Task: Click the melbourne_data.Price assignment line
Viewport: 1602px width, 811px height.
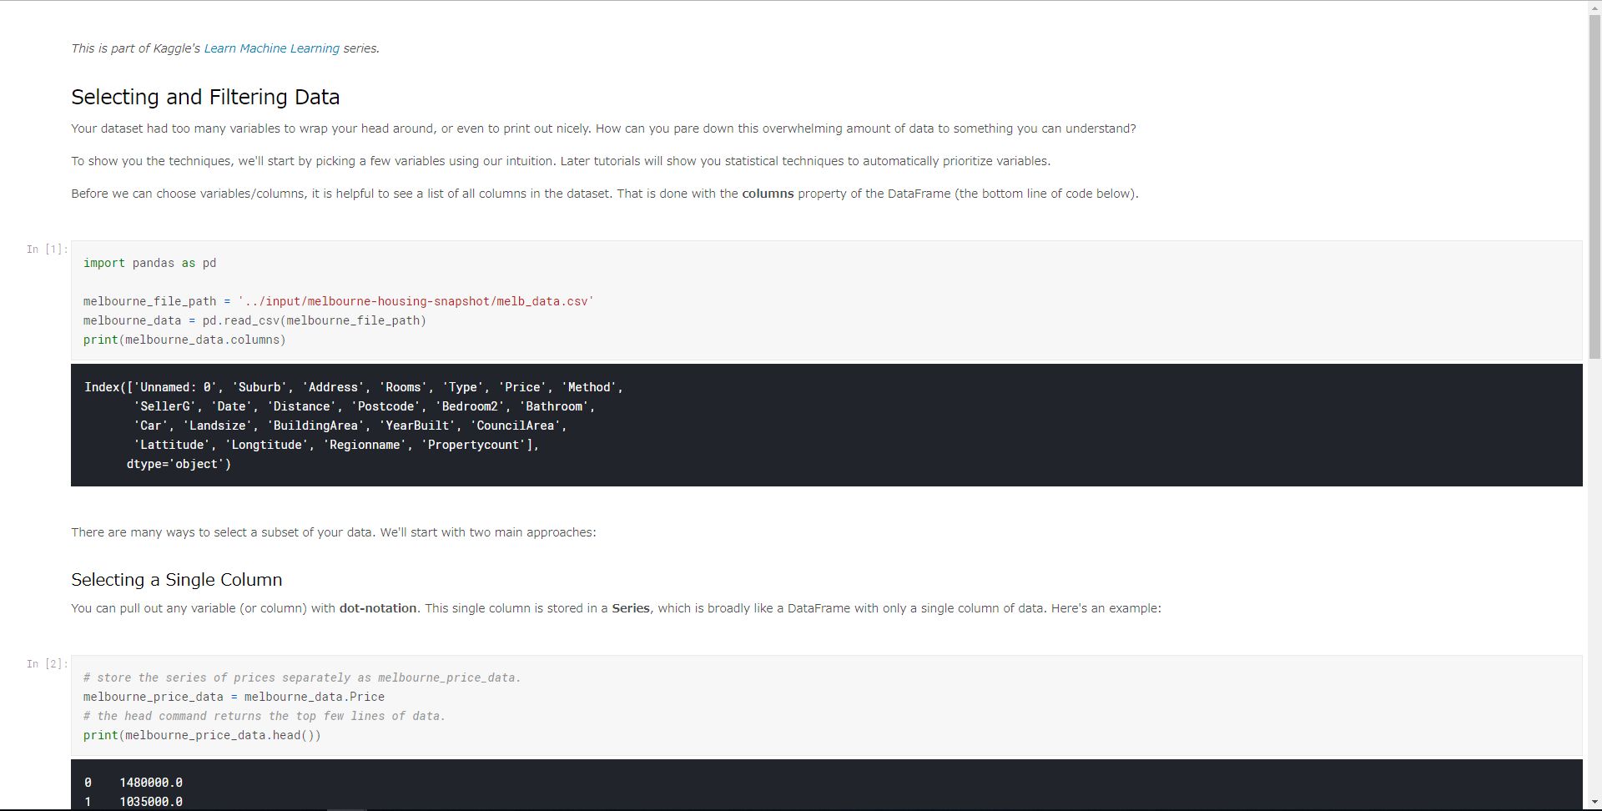Action: (234, 697)
